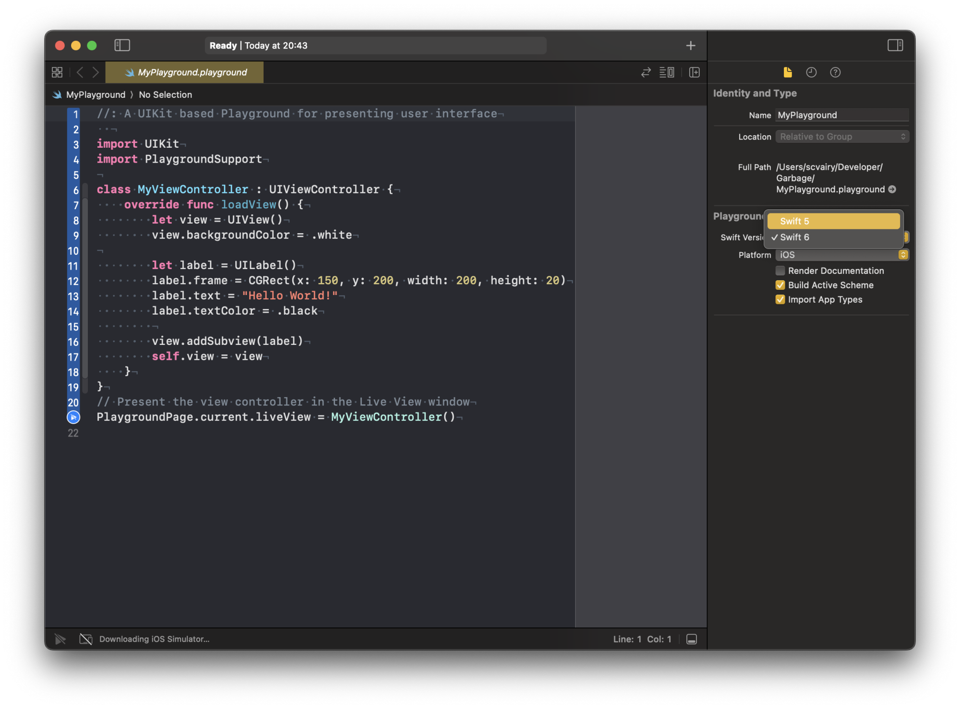The height and width of the screenshot is (709, 960).
Task: Show the File inspector tab
Action: pyautogui.click(x=788, y=72)
